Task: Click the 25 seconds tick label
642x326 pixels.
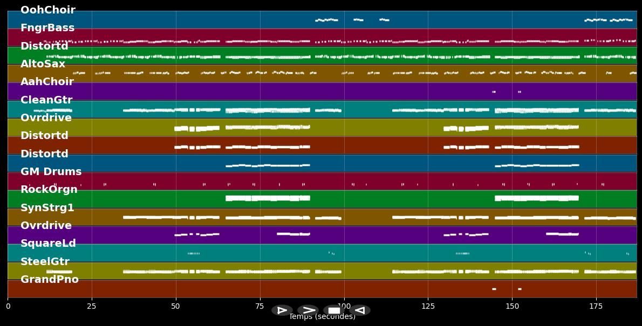Action: tap(92, 306)
